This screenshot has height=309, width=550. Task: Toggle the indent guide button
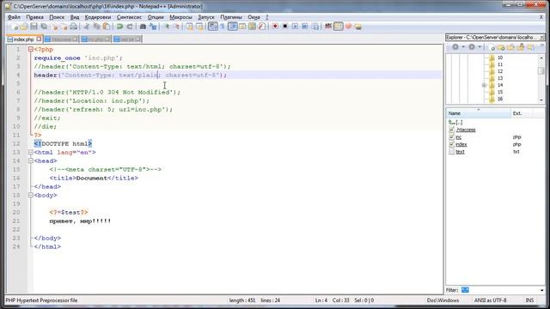point(233,27)
